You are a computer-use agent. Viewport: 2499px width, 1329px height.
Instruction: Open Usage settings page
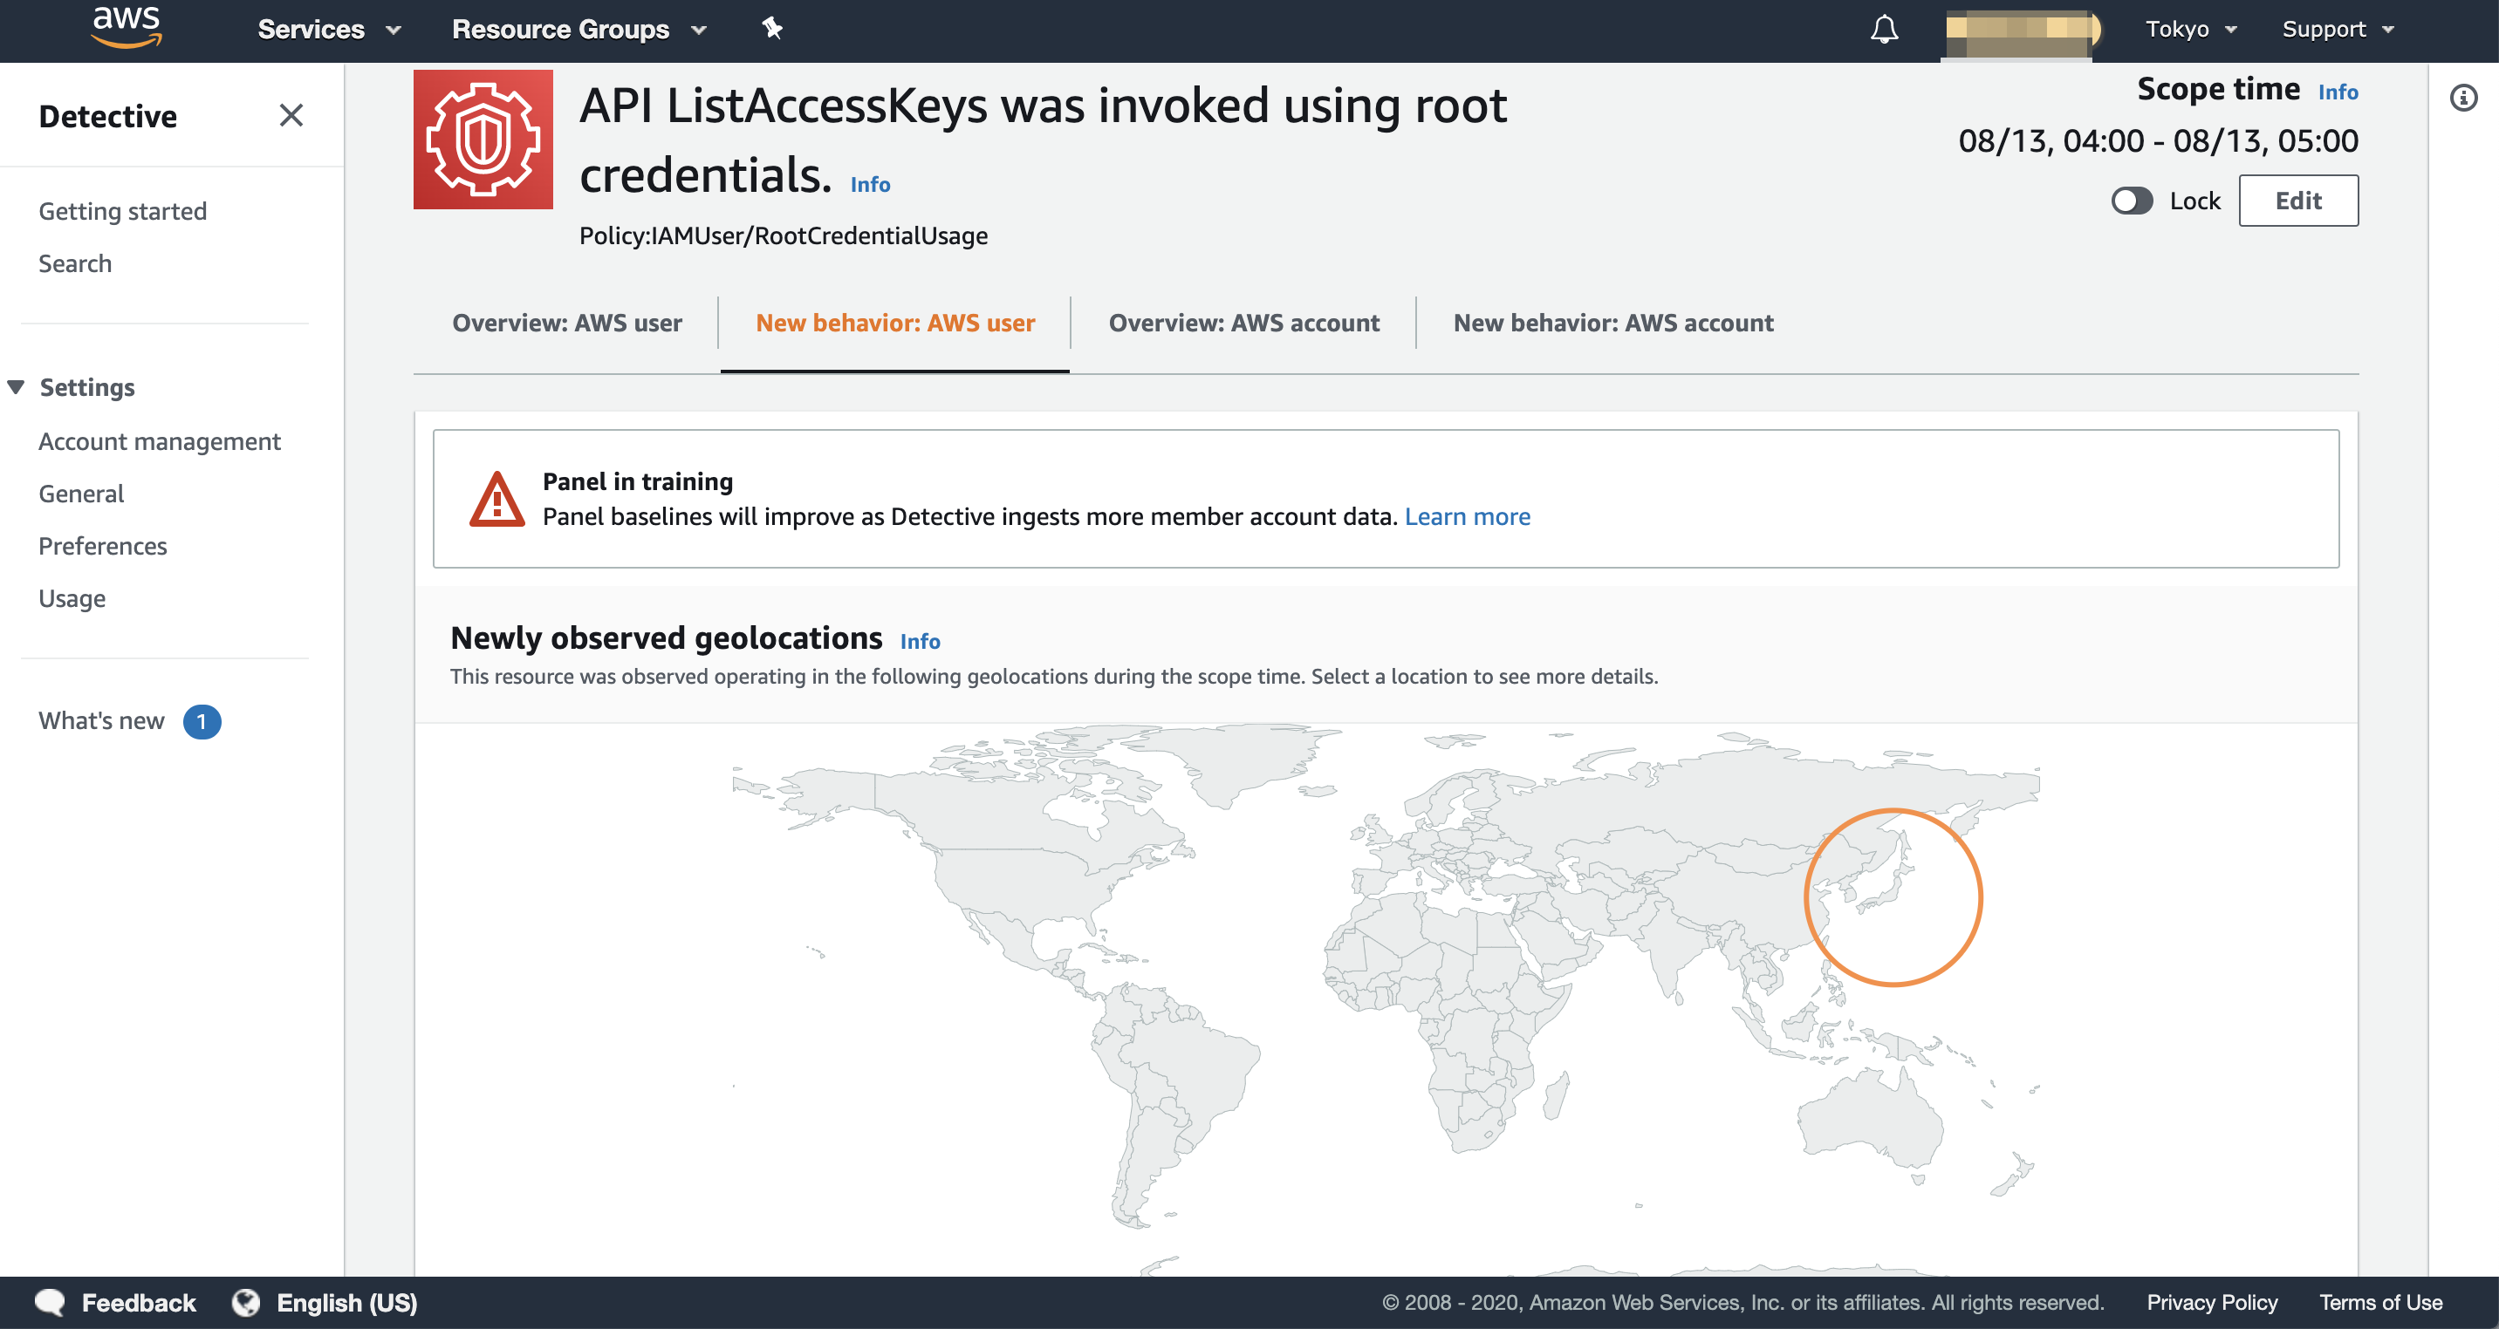pos(72,599)
